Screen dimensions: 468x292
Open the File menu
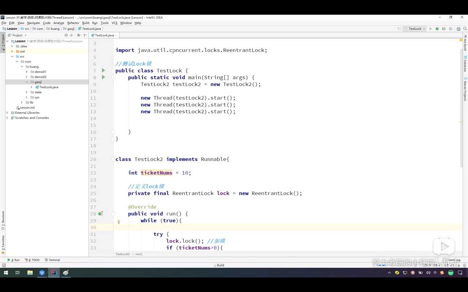[4, 23]
